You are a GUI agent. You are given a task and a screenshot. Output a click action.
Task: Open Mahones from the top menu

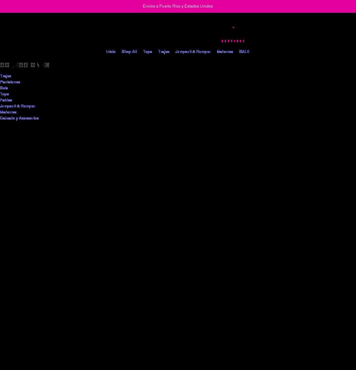(x=225, y=52)
